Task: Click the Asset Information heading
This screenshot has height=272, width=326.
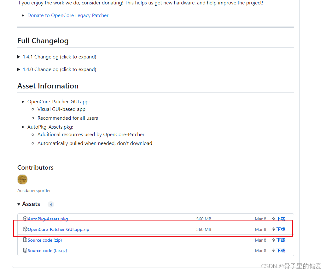Action: pos(48,86)
